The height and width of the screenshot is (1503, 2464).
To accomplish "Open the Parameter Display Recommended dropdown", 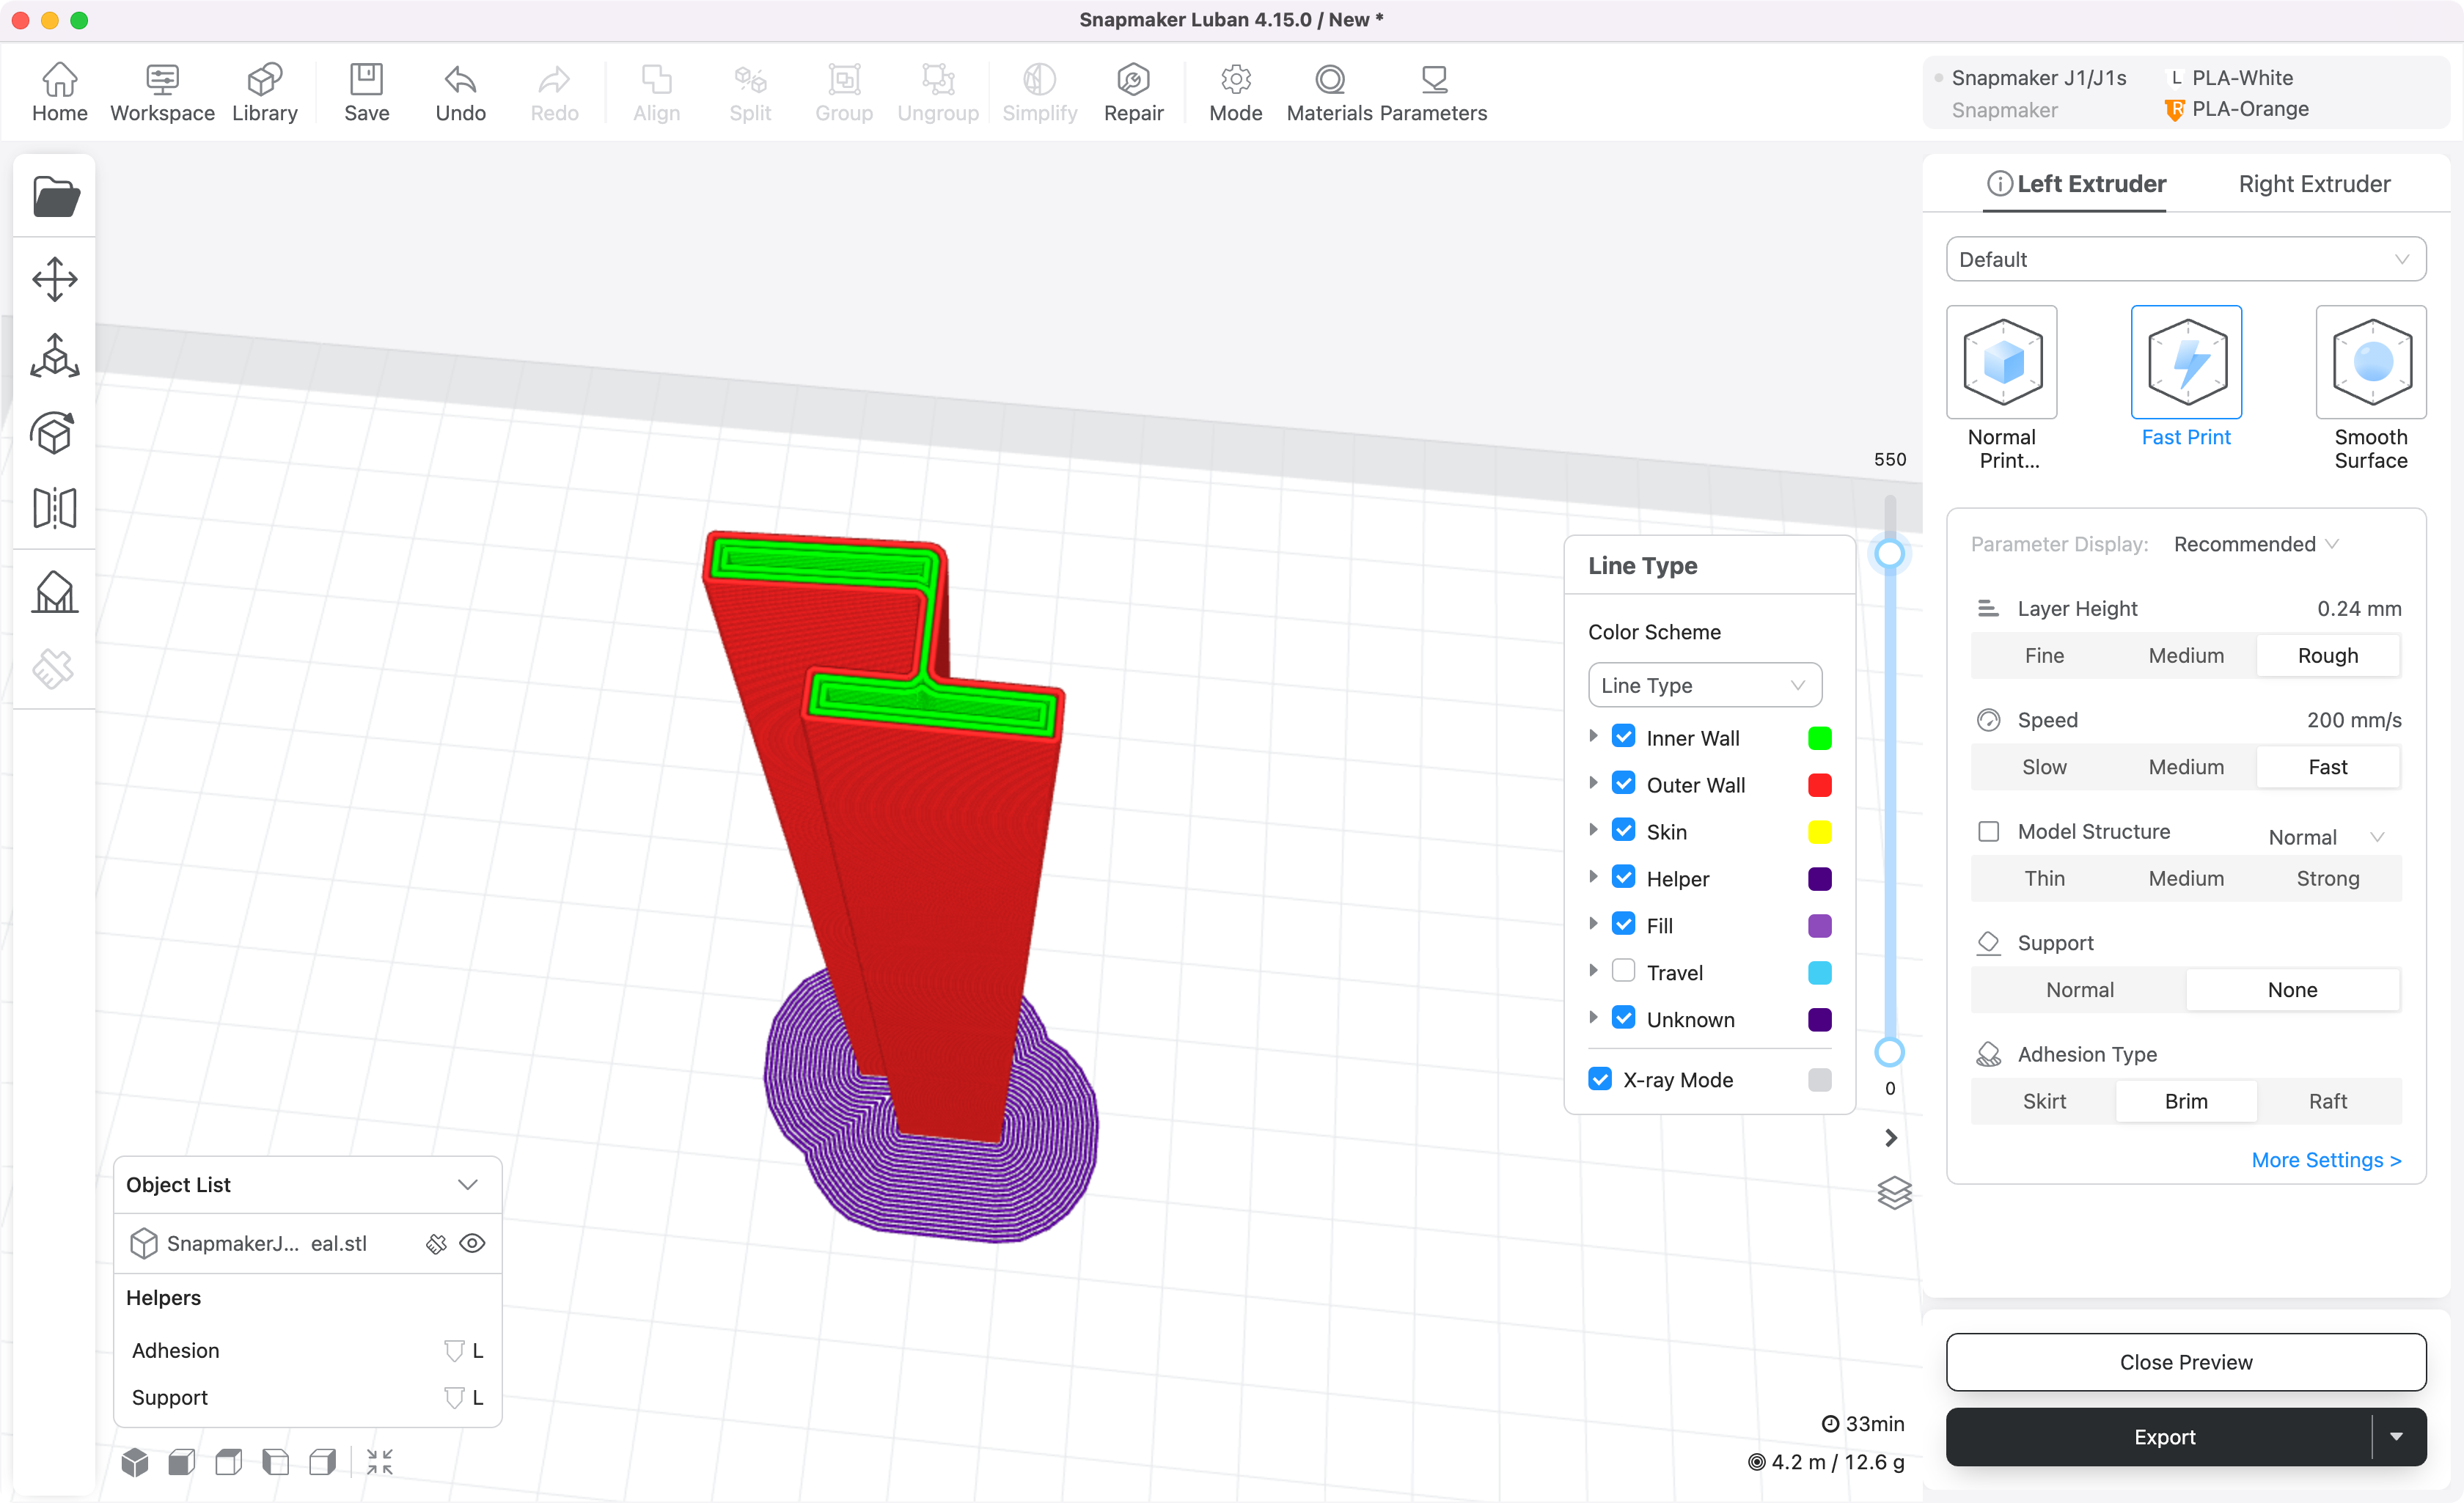I will click(x=2256, y=544).
